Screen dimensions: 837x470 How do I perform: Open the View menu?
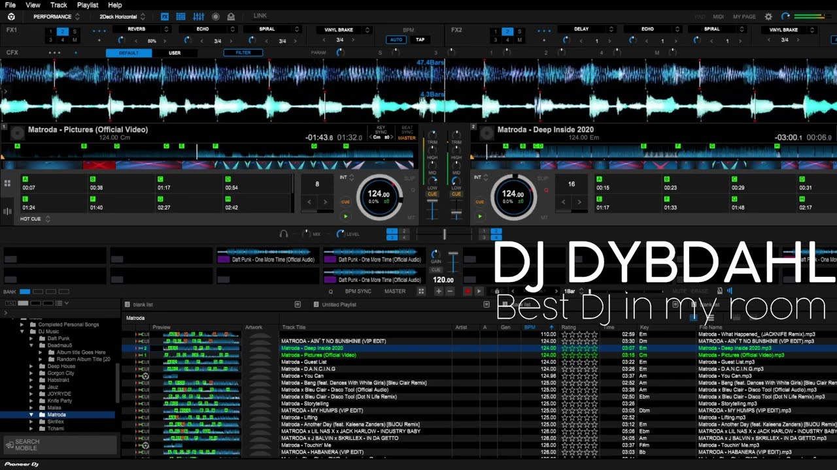(33, 5)
